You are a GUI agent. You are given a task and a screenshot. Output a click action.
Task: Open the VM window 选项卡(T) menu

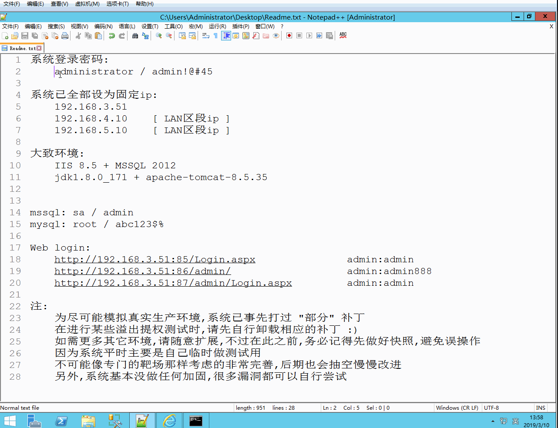click(118, 4)
